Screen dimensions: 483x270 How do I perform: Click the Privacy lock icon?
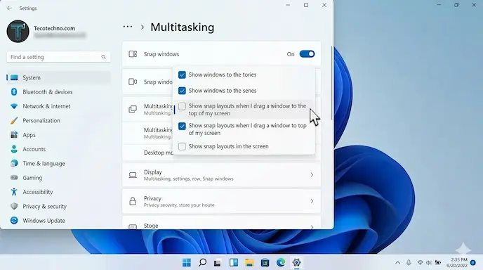click(133, 201)
